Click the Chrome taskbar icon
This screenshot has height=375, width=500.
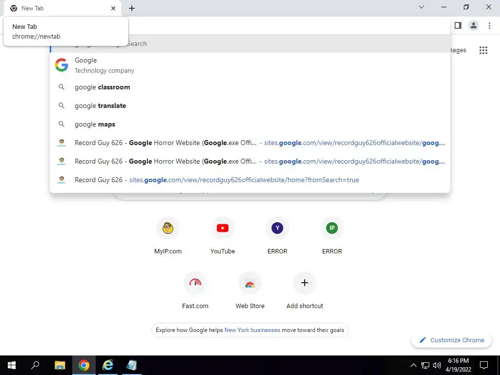[x=84, y=365]
